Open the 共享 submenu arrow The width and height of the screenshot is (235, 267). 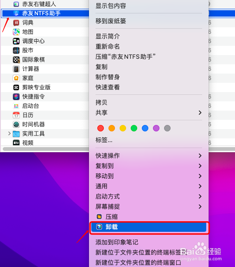(x=200, y=112)
